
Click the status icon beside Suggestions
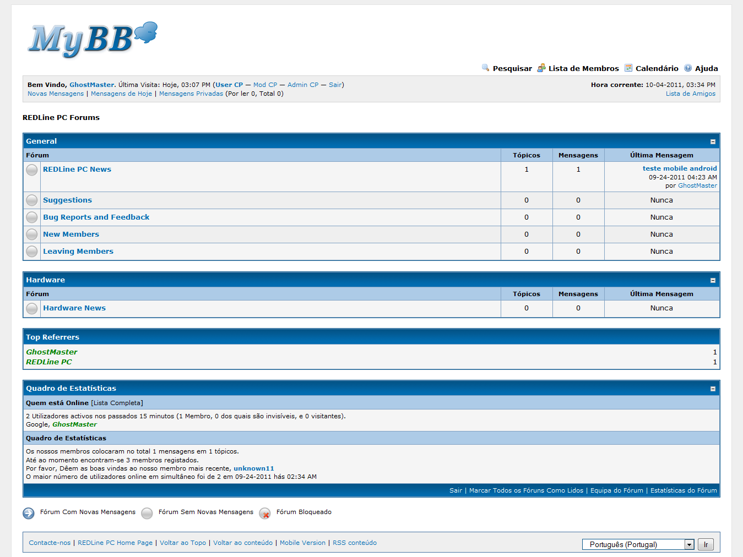tap(32, 200)
